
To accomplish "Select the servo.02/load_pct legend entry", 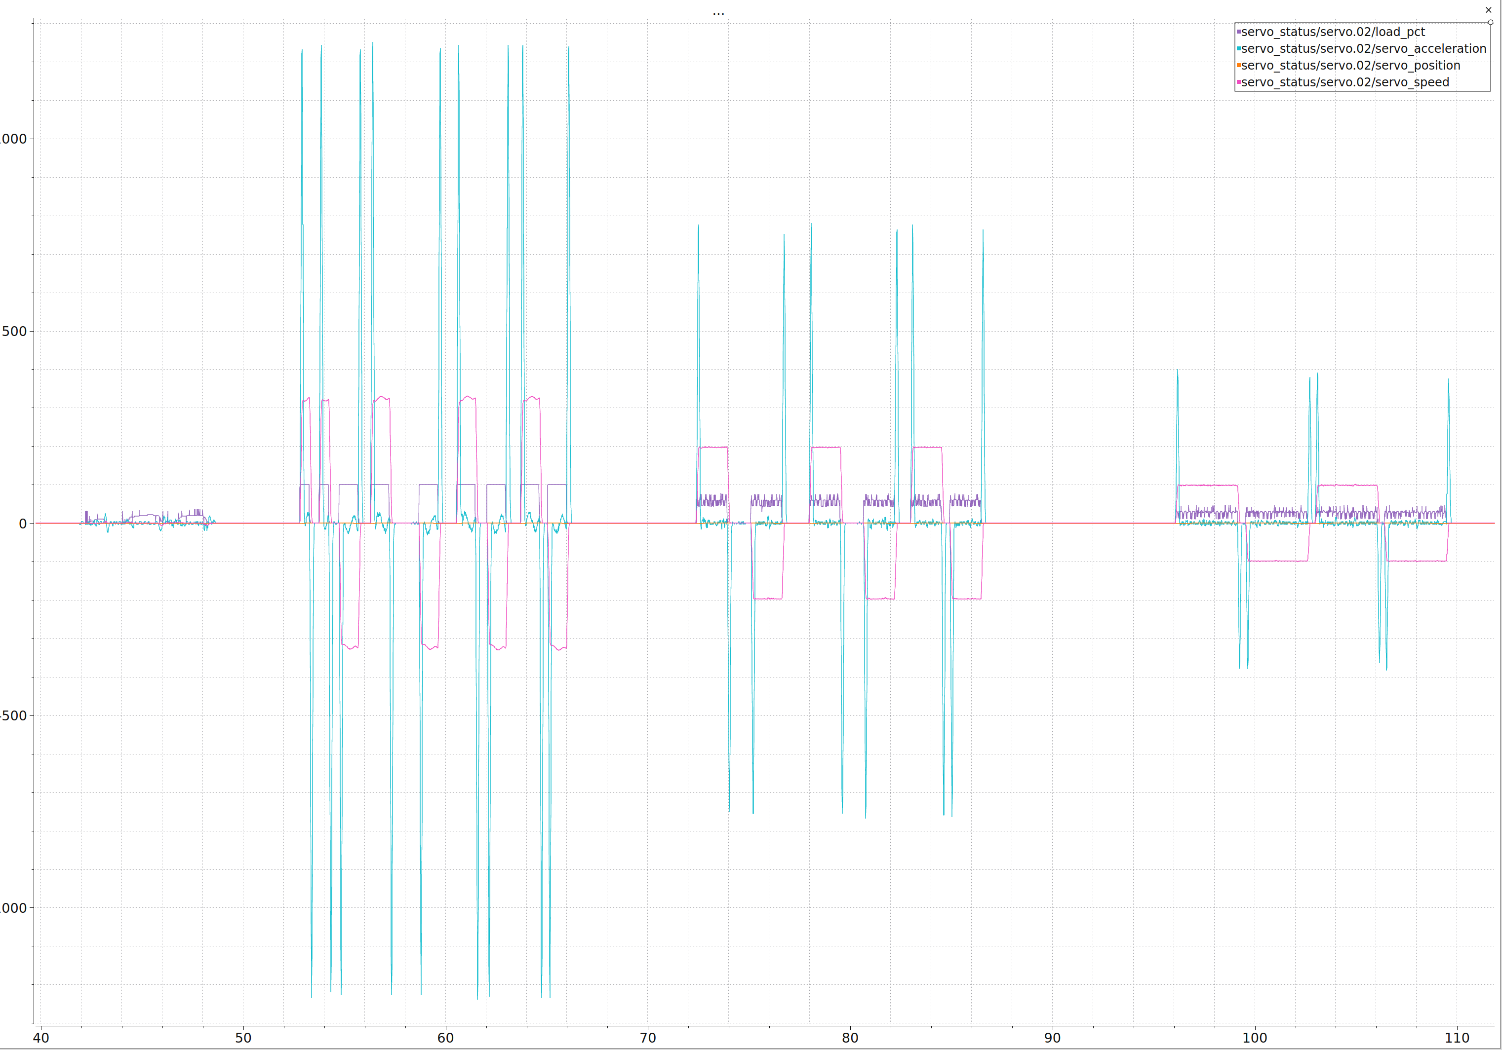I will tap(1333, 32).
